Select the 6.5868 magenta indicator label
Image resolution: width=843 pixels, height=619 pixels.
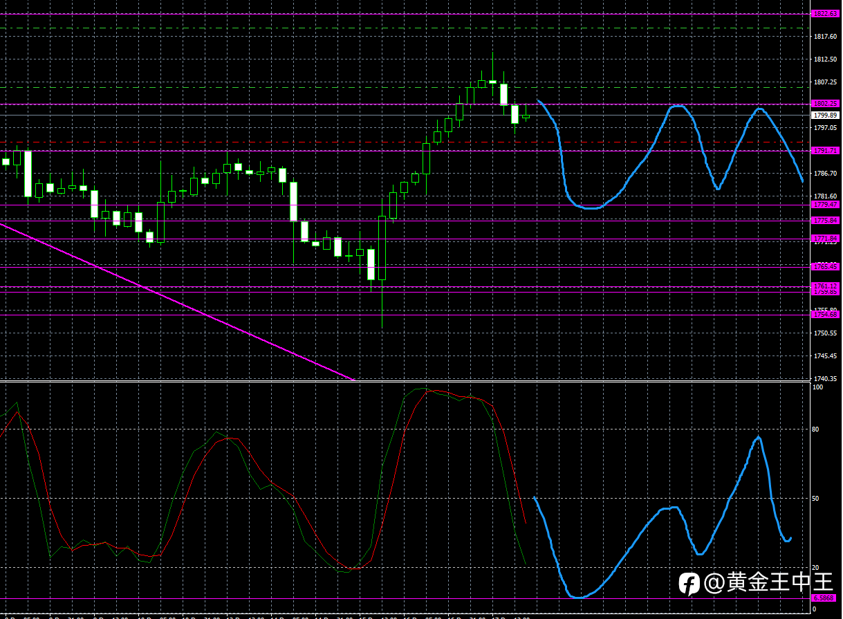coord(824,598)
